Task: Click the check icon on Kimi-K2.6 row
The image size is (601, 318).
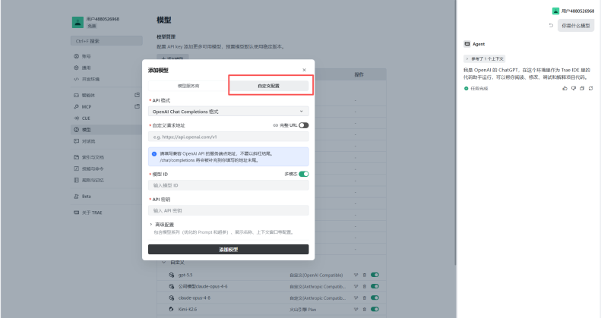Action: [x=356, y=309]
